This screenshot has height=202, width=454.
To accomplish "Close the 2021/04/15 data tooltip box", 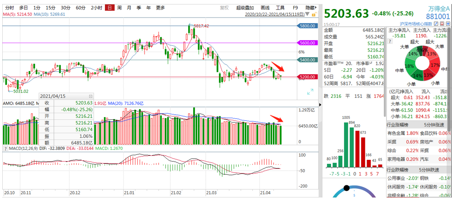I will [x=90, y=96].
